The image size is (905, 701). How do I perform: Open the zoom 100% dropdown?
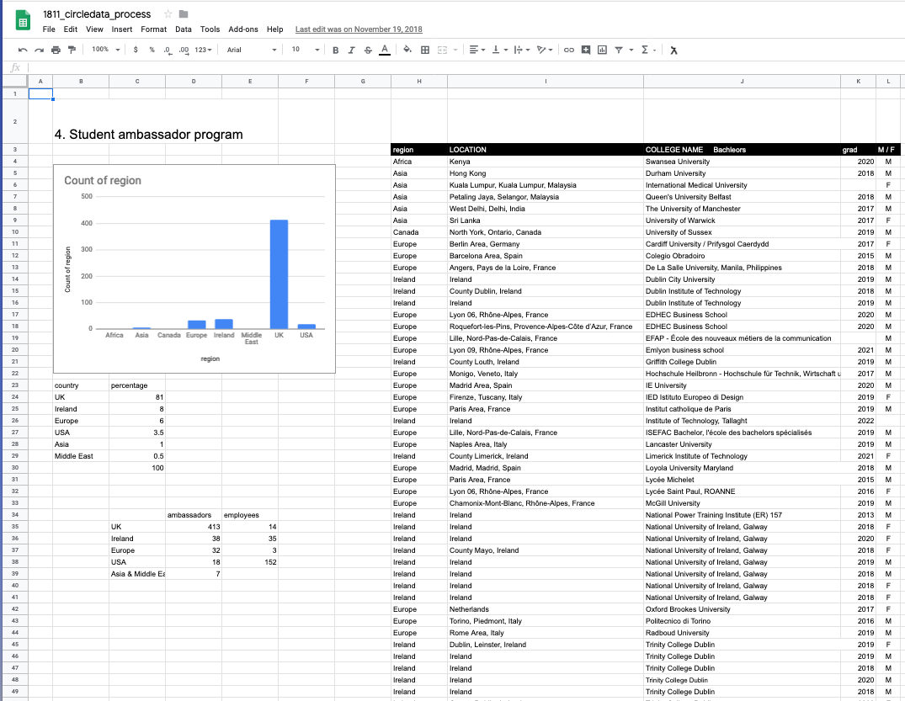click(x=105, y=50)
